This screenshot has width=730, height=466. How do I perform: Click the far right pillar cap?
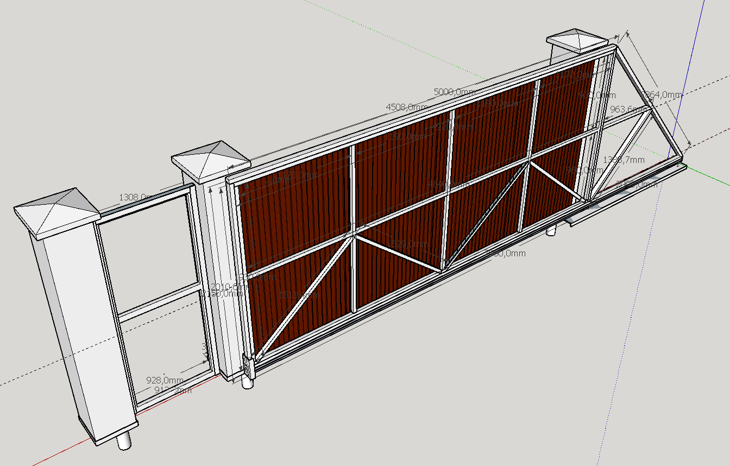[x=577, y=40]
